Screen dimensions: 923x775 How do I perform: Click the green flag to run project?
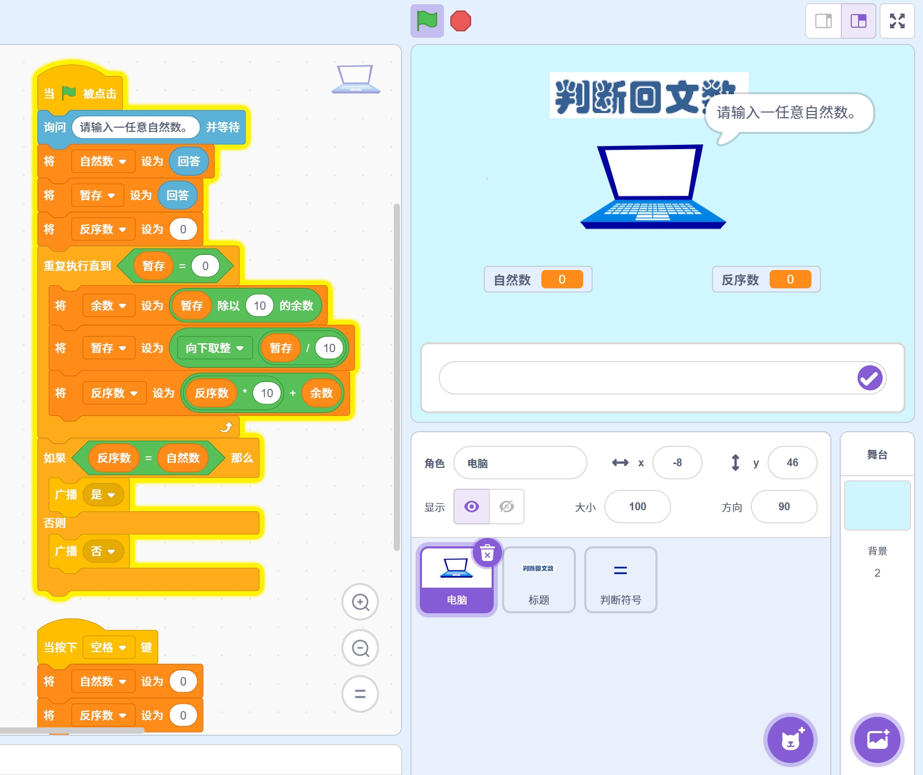click(427, 21)
